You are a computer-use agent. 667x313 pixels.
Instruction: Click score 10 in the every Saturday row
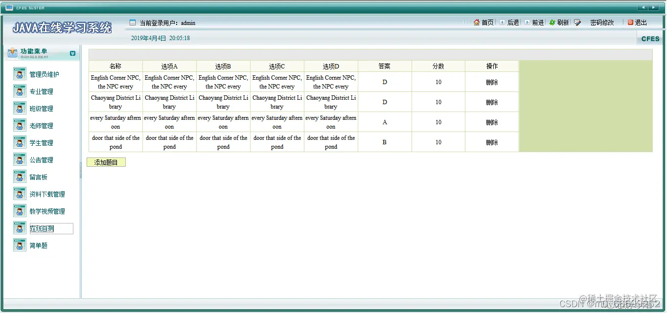click(x=438, y=122)
